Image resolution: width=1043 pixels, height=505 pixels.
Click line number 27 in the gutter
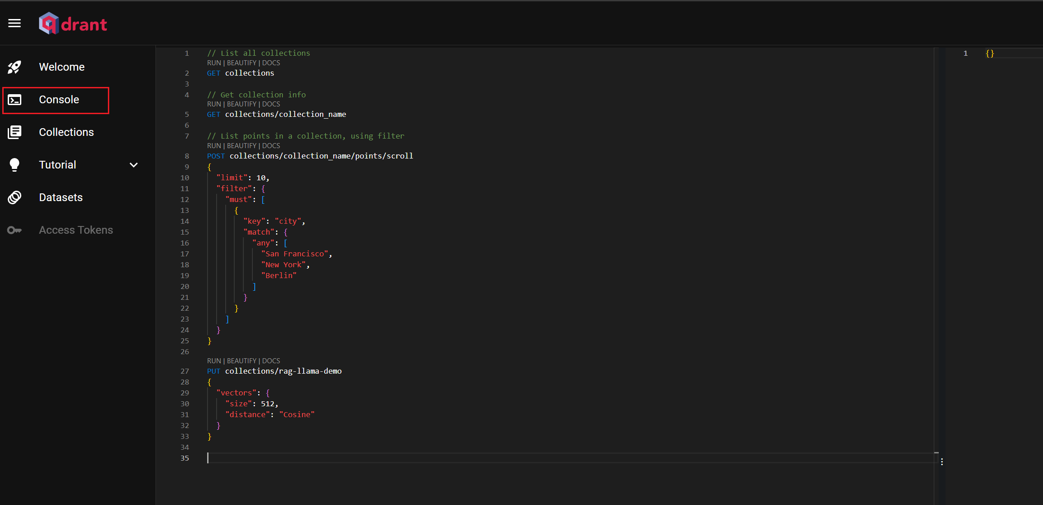pos(184,371)
